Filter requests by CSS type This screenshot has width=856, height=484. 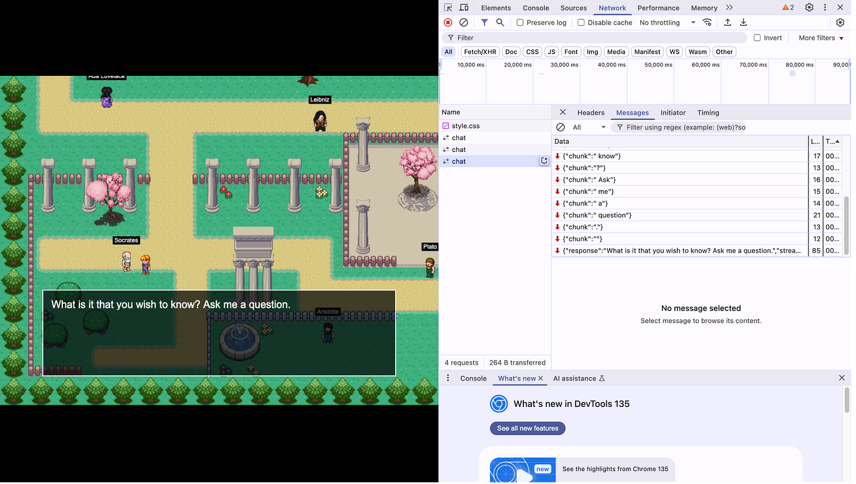coord(533,52)
